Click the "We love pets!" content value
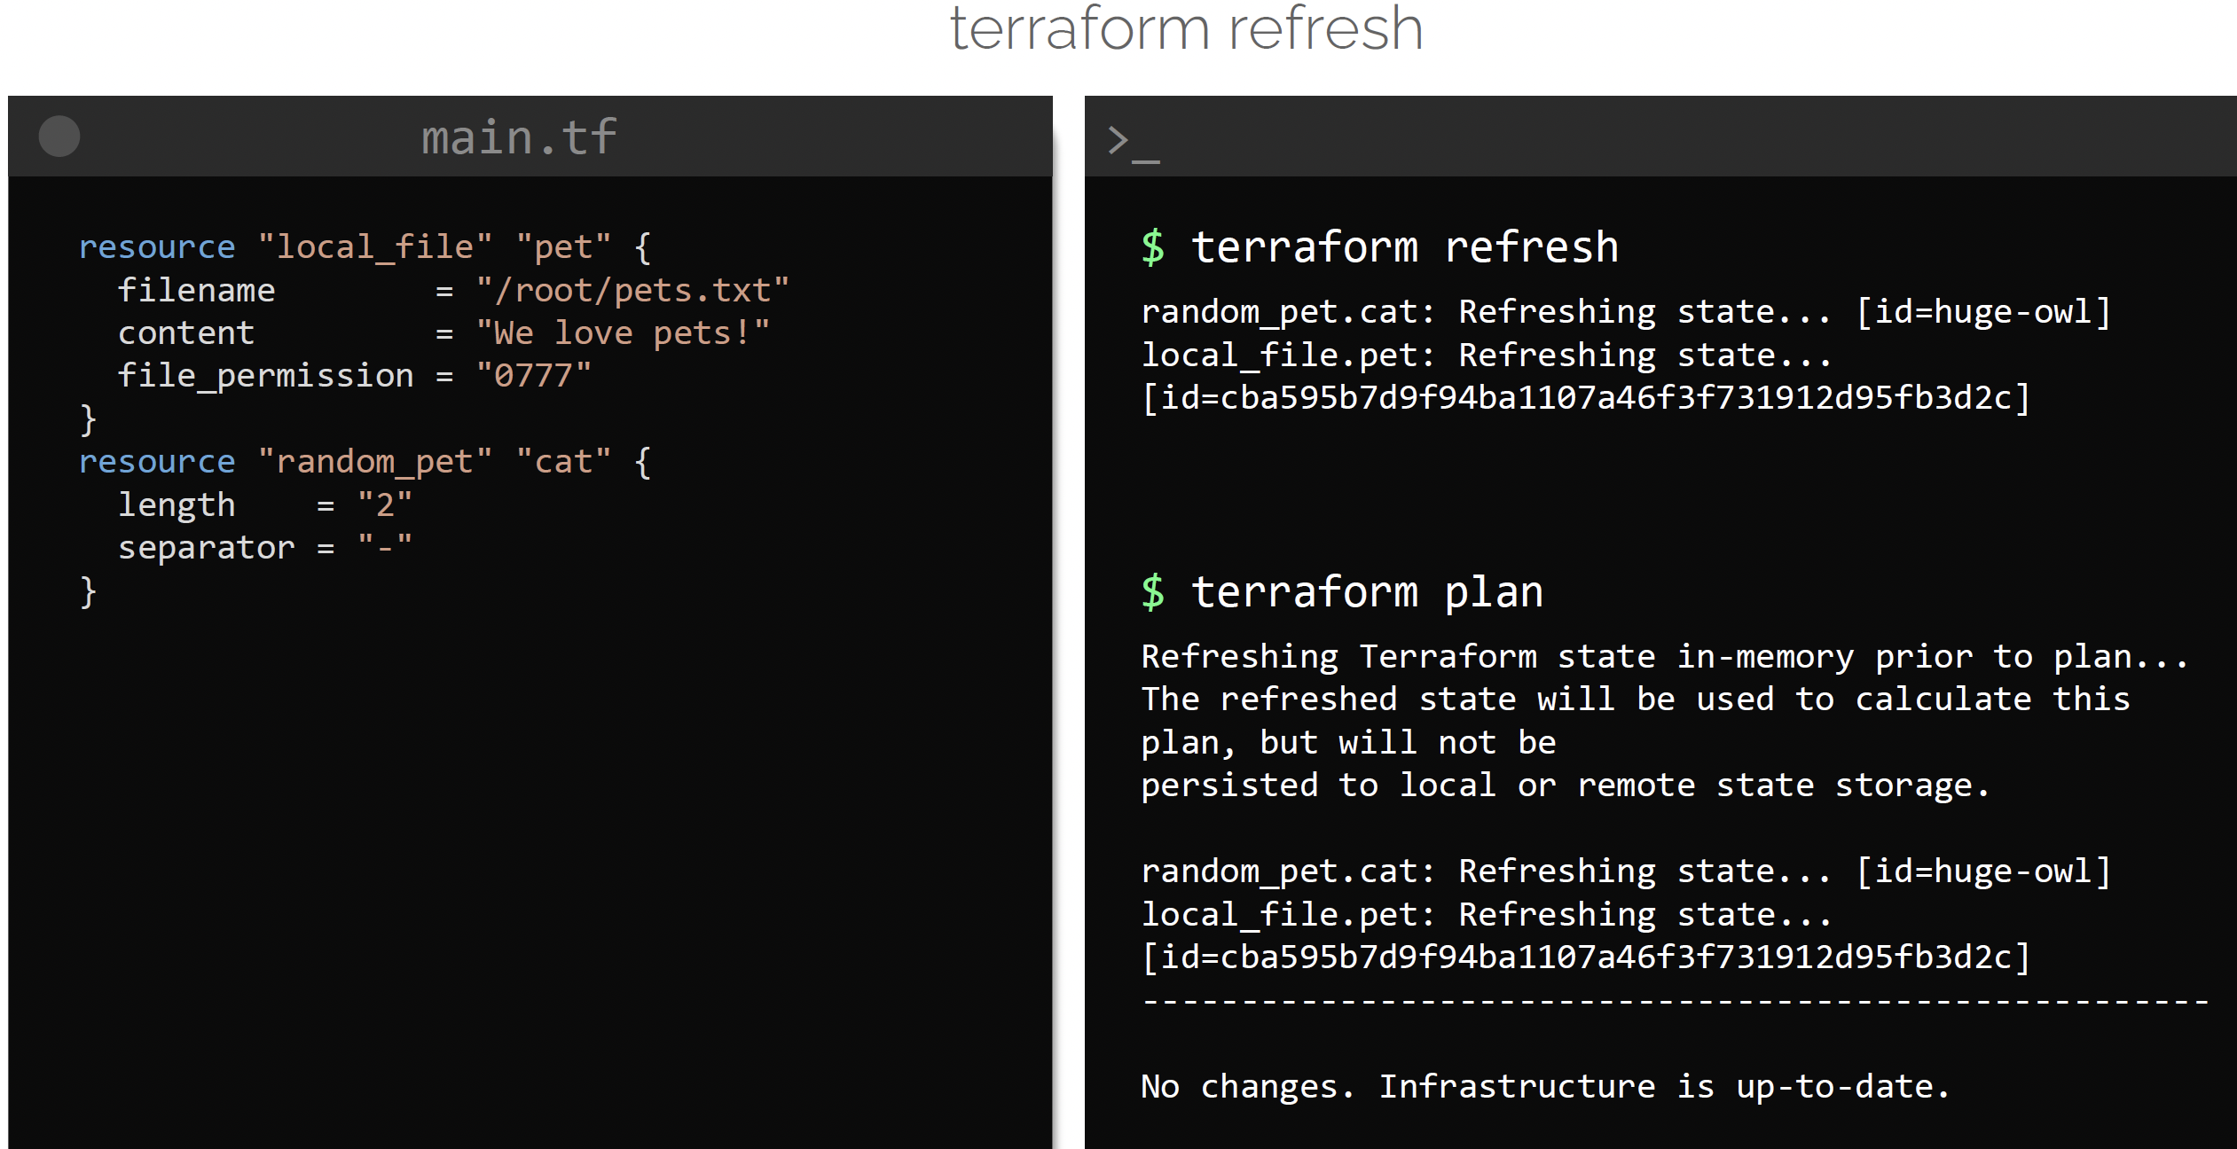This screenshot has width=2237, height=1149. pos(623,333)
